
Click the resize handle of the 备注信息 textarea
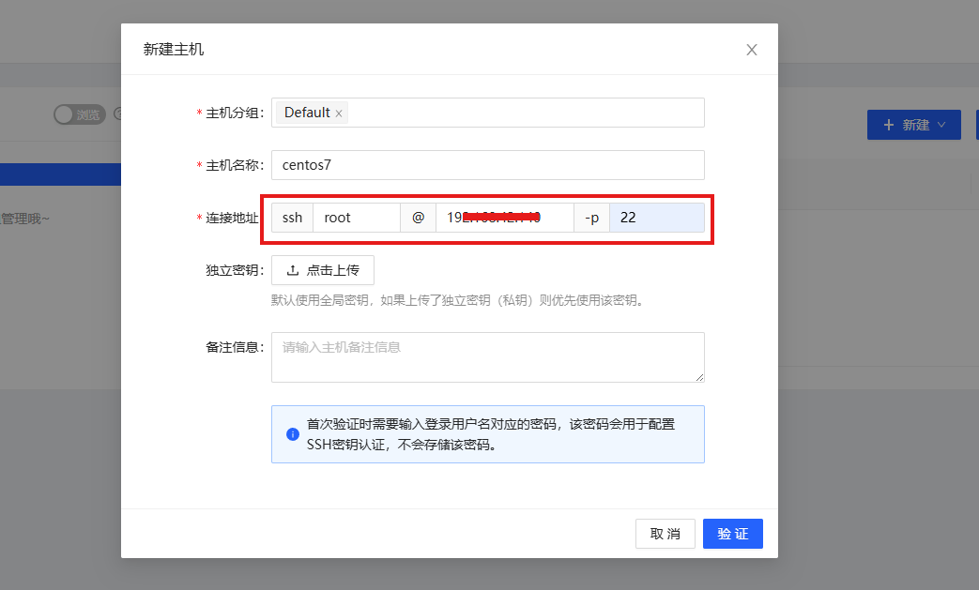click(x=699, y=377)
